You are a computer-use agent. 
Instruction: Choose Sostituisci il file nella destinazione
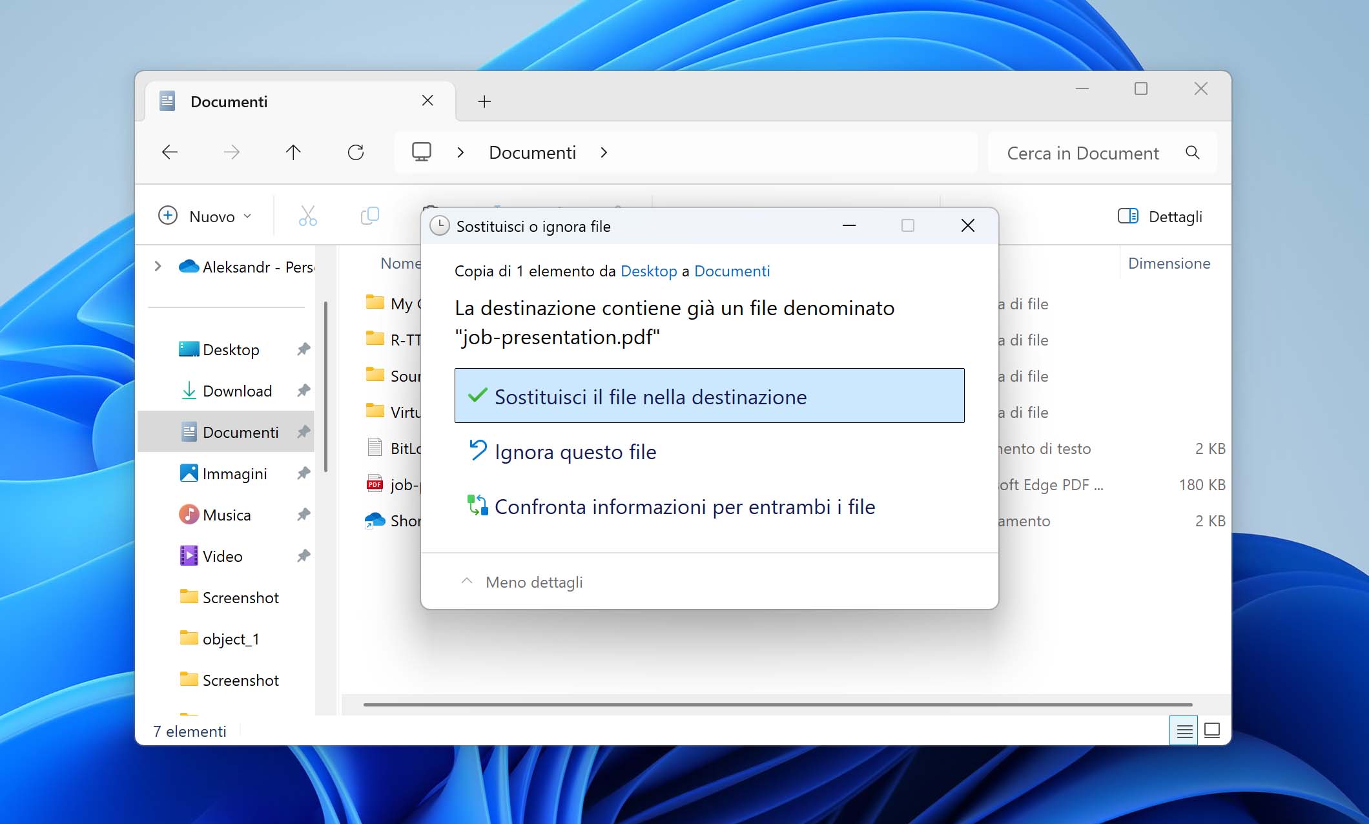[x=709, y=396]
